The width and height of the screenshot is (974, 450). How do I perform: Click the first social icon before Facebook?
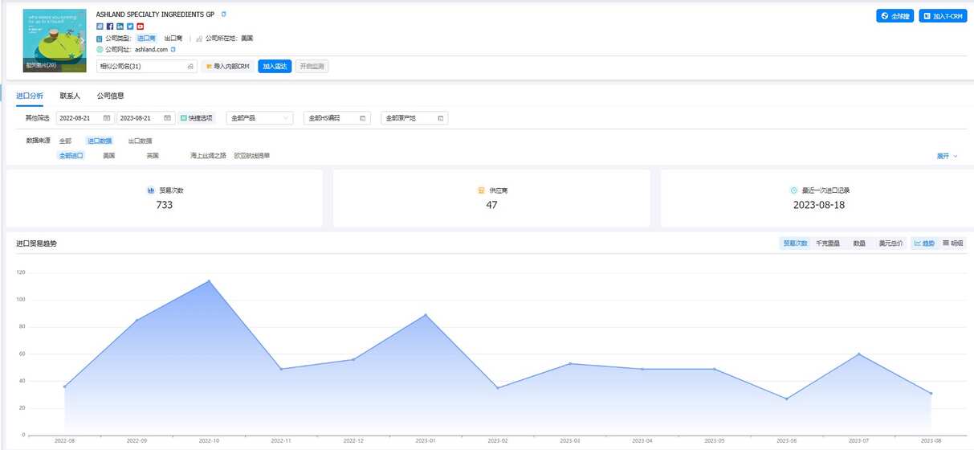100,27
